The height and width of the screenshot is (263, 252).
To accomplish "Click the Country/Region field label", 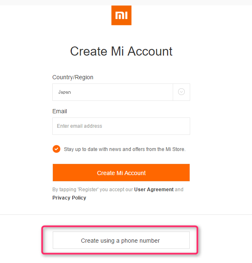I will [x=73, y=78].
